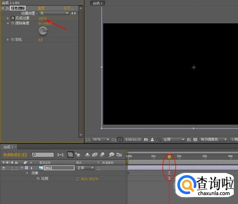Toggle the region of interest button
The width and height of the screenshot is (238, 204).
tap(120, 139)
